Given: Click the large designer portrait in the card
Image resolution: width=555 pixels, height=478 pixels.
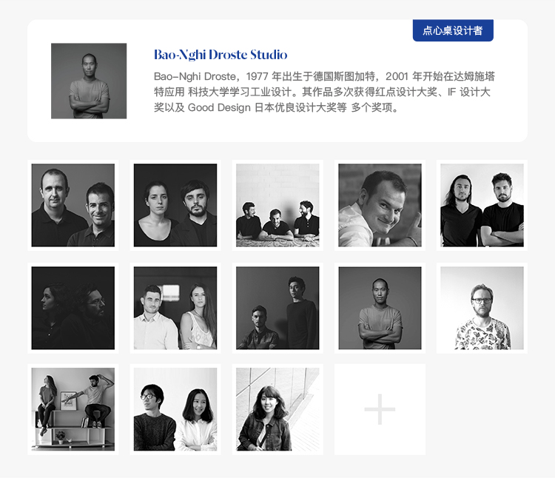Looking at the screenshot, I should pyautogui.click(x=89, y=81).
